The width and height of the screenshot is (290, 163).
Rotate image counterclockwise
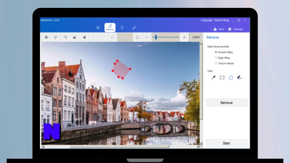(x=56, y=37)
